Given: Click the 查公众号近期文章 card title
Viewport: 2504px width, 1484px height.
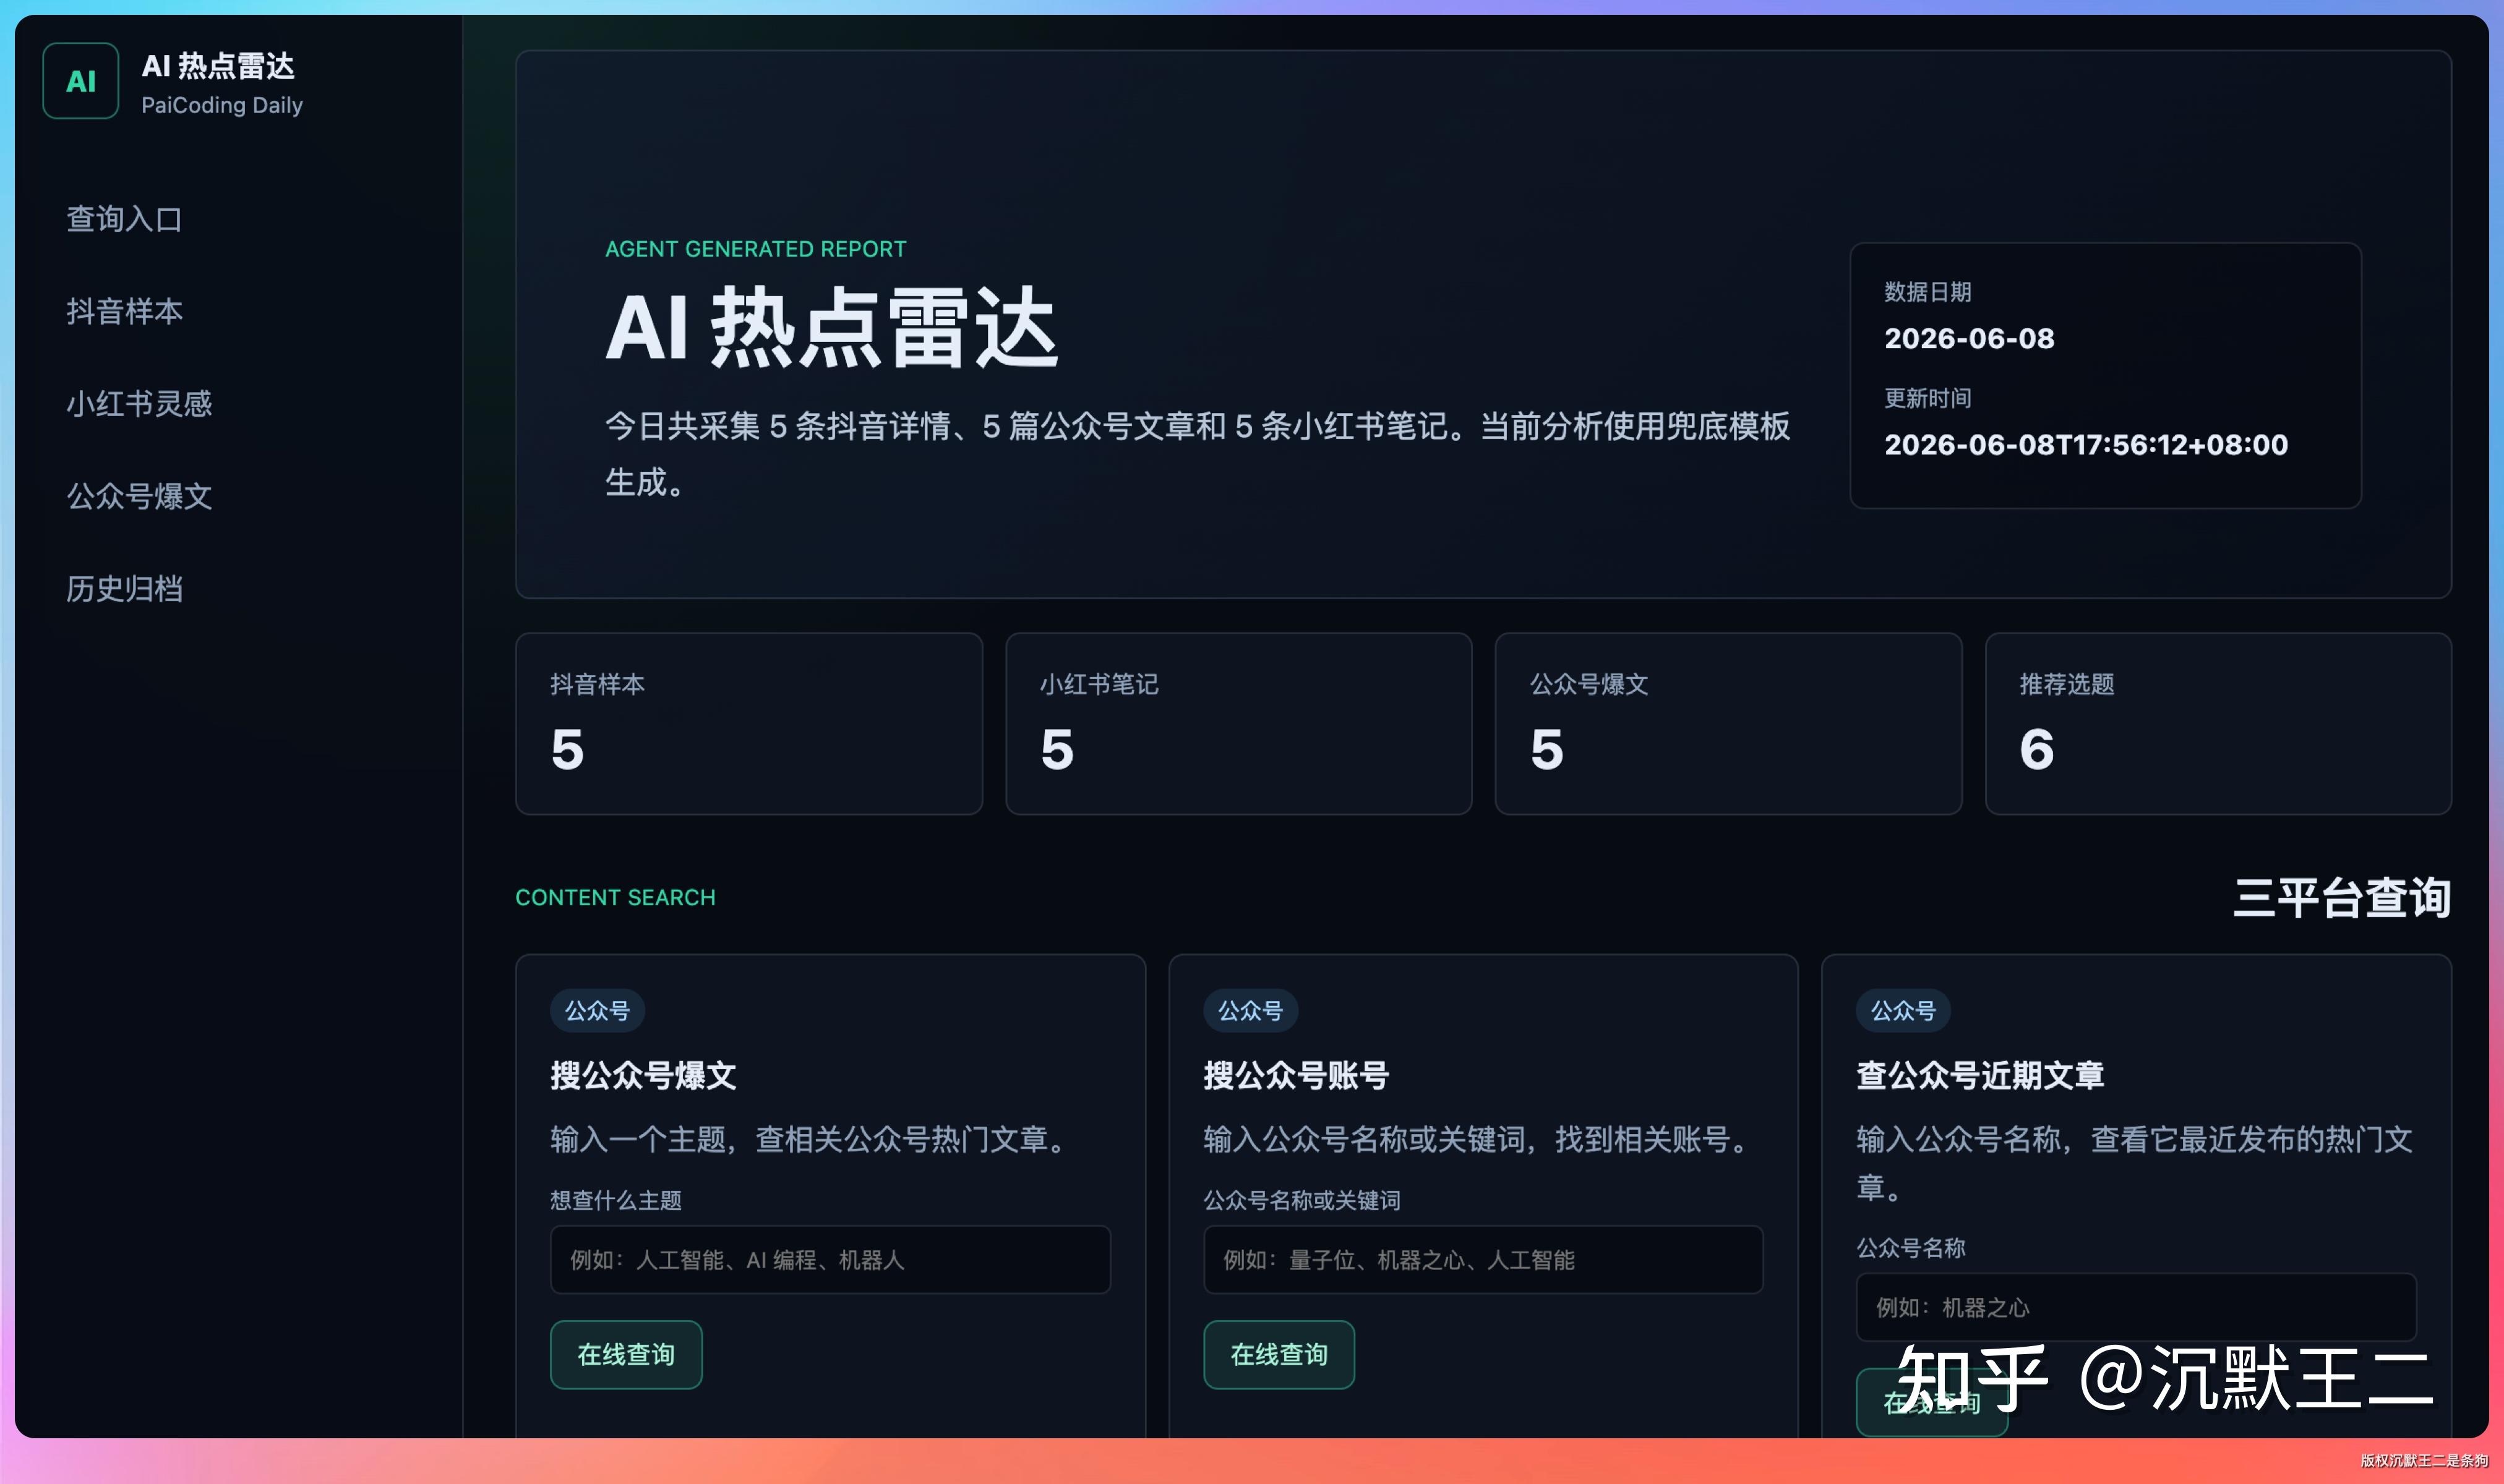Looking at the screenshot, I should click(1981, 1076).
